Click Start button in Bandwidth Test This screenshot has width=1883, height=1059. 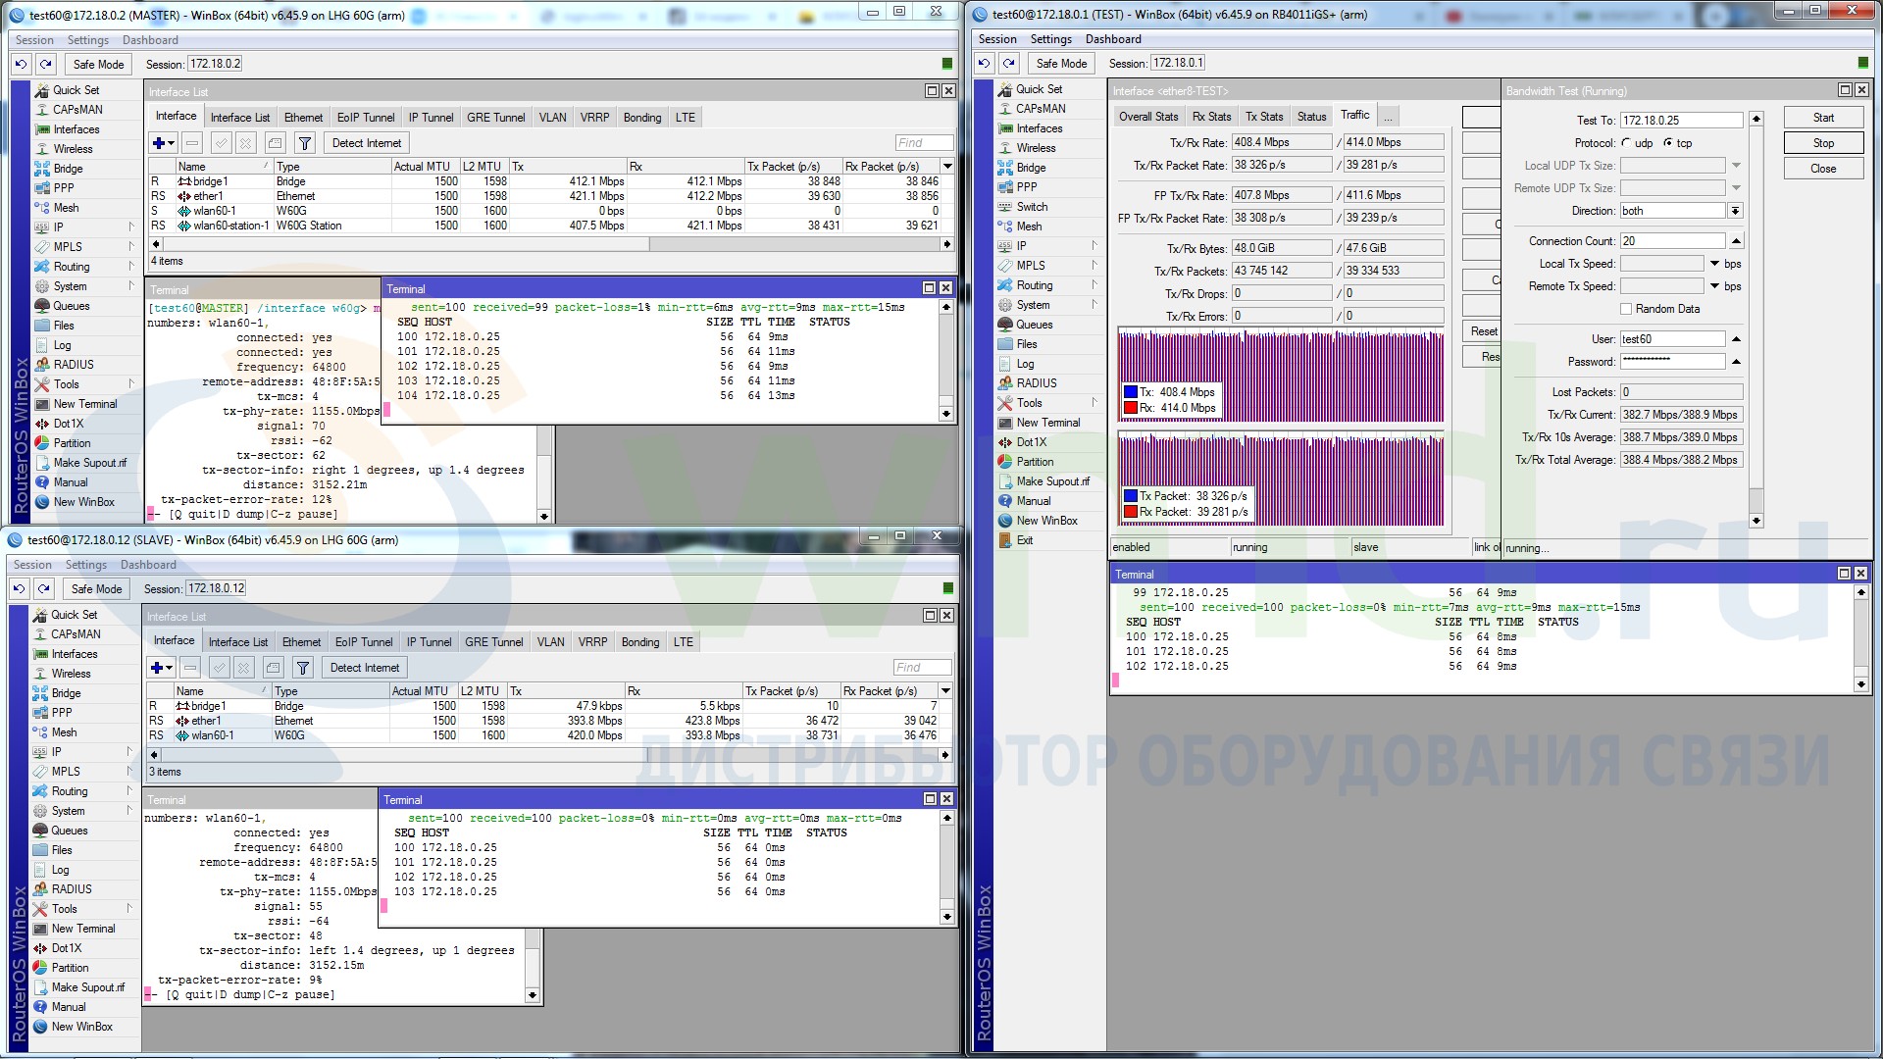pos(1823,118)
